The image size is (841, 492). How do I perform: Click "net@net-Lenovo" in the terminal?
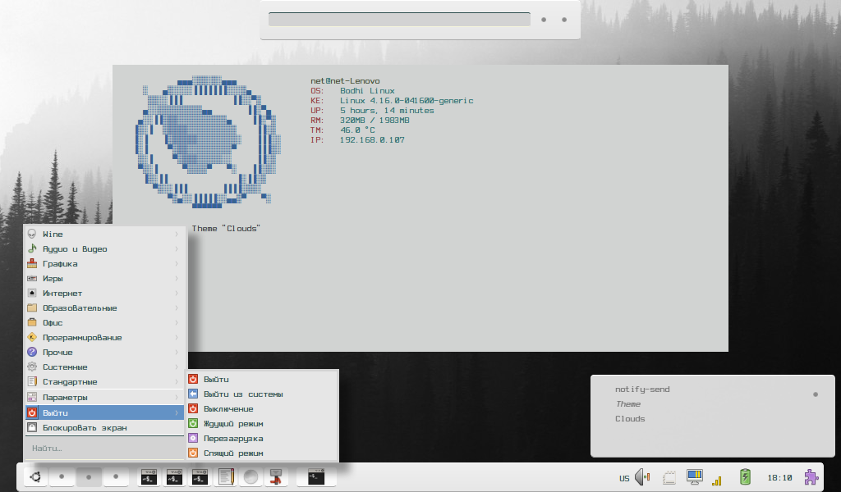[345, 81]
